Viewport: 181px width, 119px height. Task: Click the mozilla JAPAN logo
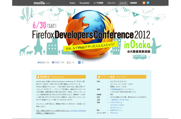click(42, 3)
